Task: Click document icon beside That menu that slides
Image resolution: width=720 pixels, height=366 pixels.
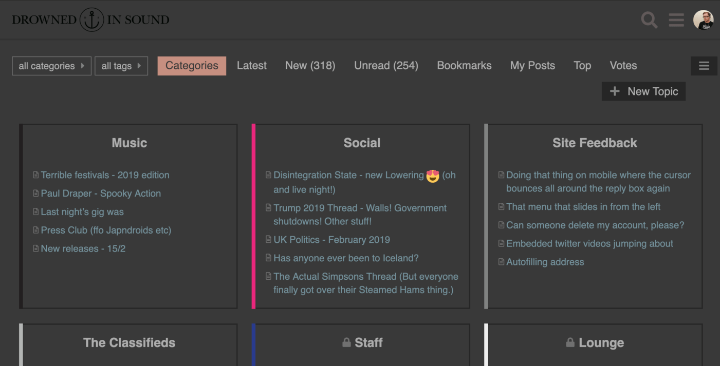Action: [x=501, y=207]
